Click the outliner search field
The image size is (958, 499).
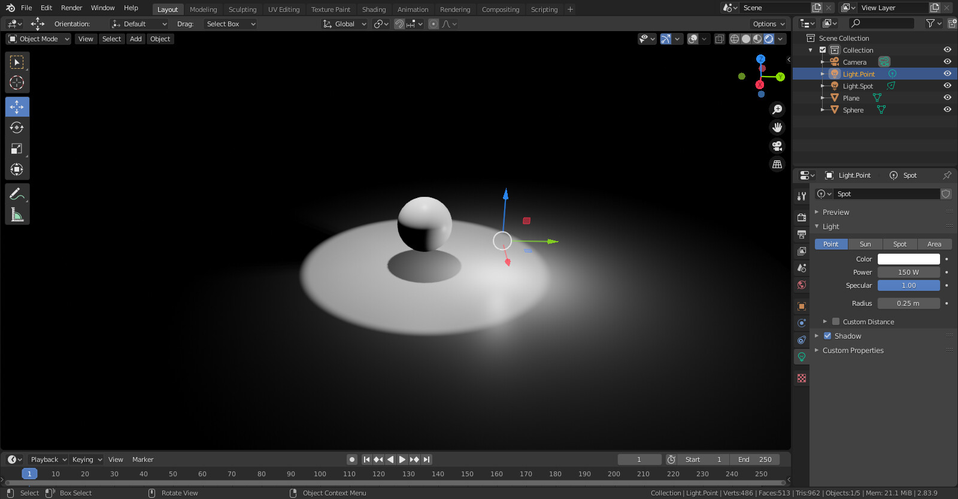882,23
